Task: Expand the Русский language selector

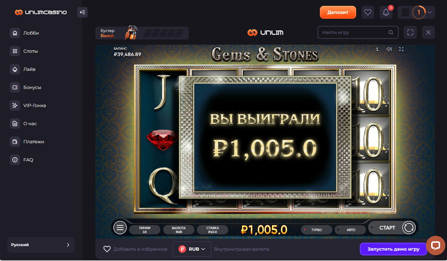Action: click(x=41, y=245)
